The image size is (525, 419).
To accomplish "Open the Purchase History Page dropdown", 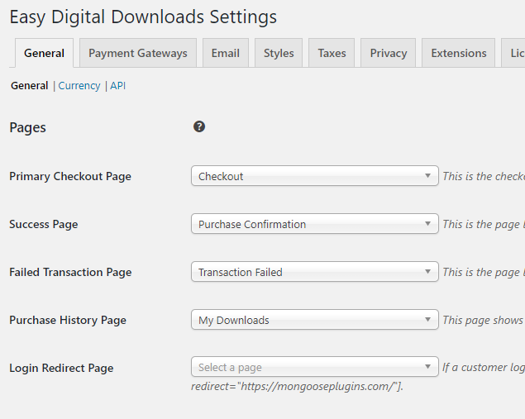I will (314, 320).
